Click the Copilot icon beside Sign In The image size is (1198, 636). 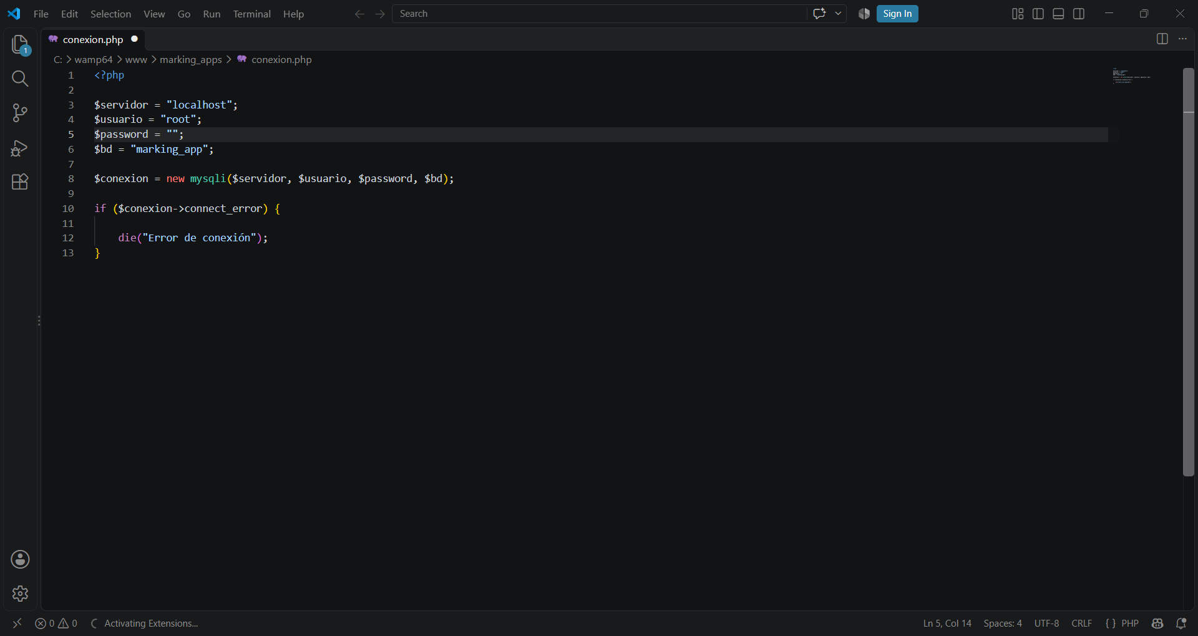pyautogui.click(x=864, y=14)
